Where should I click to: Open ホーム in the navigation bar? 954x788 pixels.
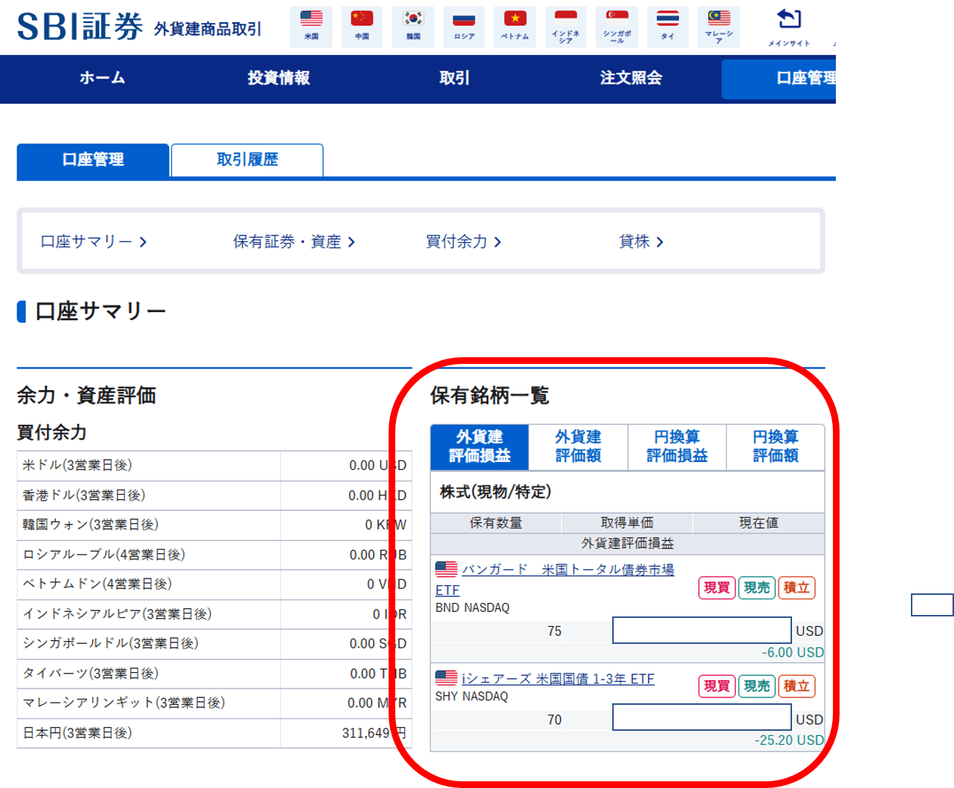[103, 78]
